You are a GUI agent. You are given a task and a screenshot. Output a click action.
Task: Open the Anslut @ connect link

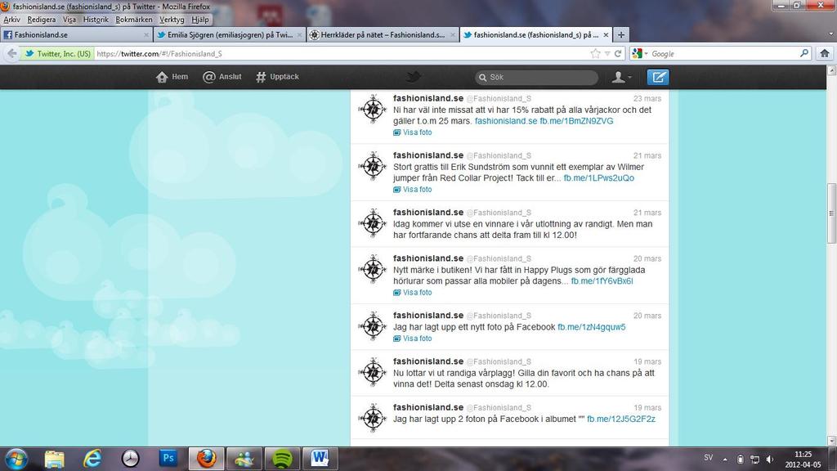(222, 77)
